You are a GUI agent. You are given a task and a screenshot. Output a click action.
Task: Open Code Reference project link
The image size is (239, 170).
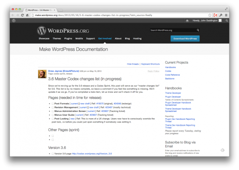pyautogui.click(x=172, y=75)
